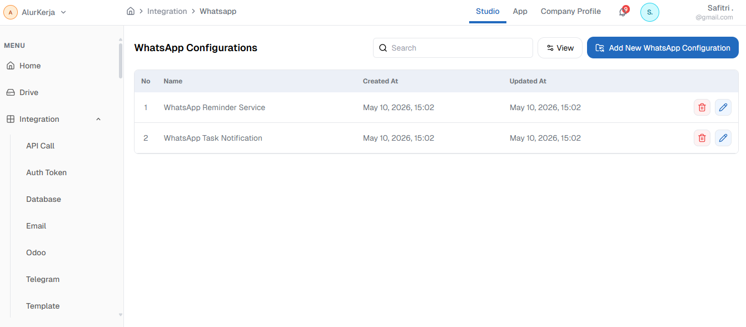
Task: Click the AlurKerja workspace avatar
Action: pos(11,12)
